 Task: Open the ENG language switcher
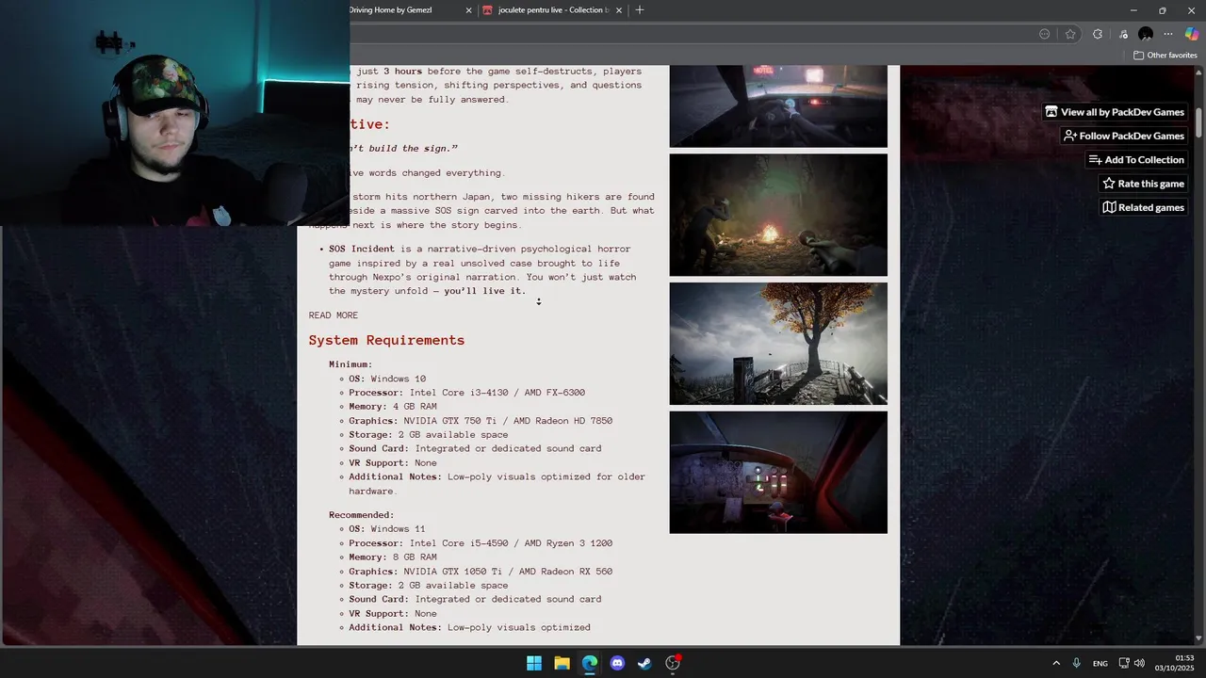point(1100,664)
